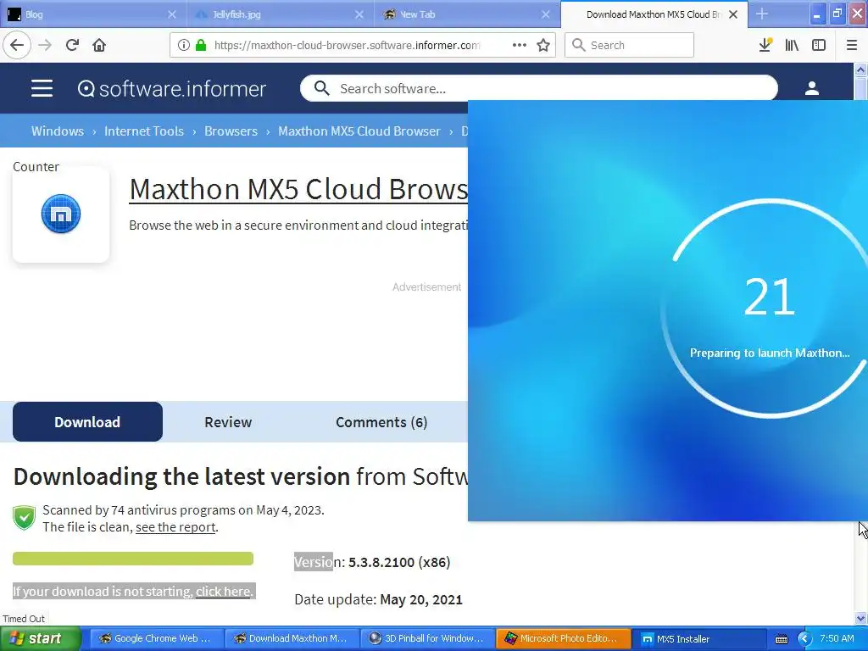
Task: Click the page scrollbar down arrow
Action: tap(860, 618)
